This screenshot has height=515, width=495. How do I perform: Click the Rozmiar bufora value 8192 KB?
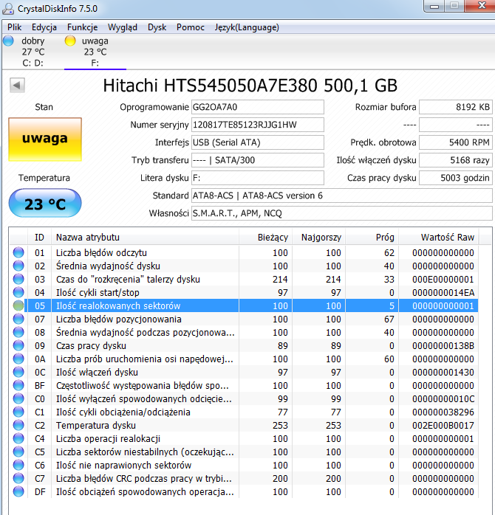tap(456, 107)
